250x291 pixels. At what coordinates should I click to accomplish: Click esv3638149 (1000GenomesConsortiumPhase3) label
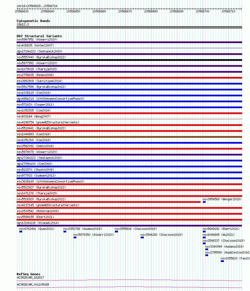(51, 182)
